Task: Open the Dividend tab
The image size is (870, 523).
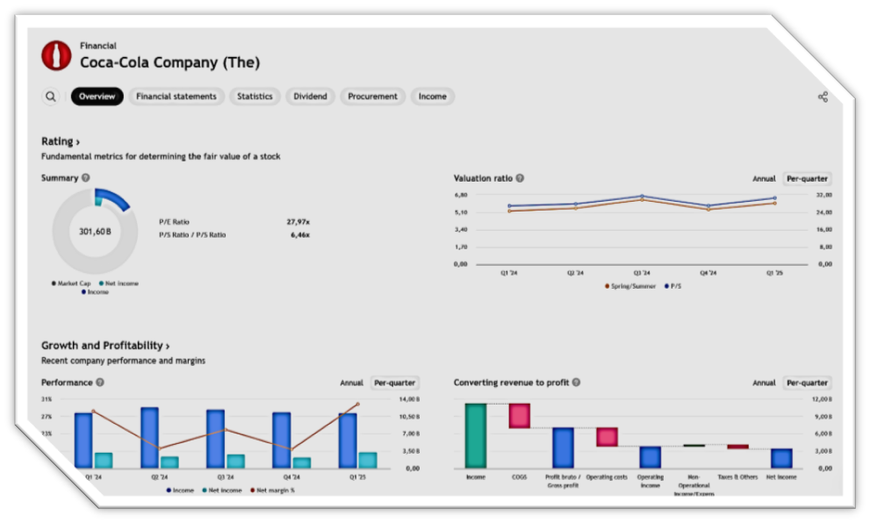Action: tap(310, 97)
